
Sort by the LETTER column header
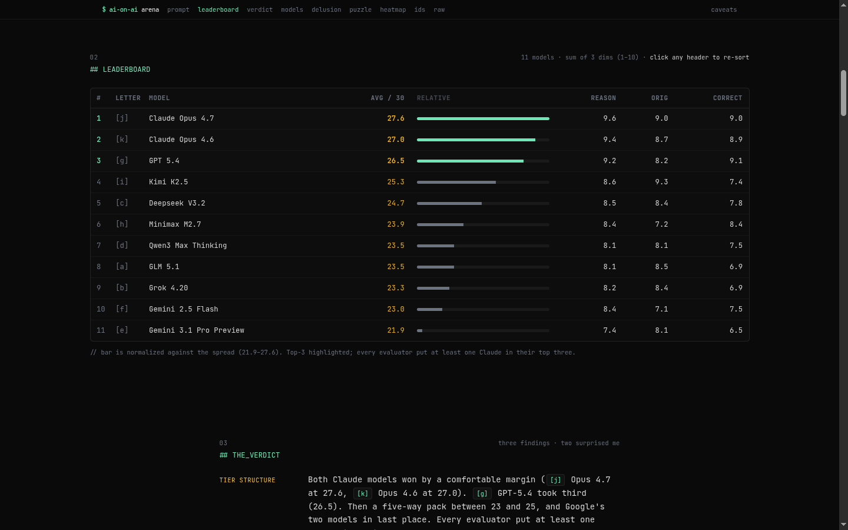pos(128,98)
